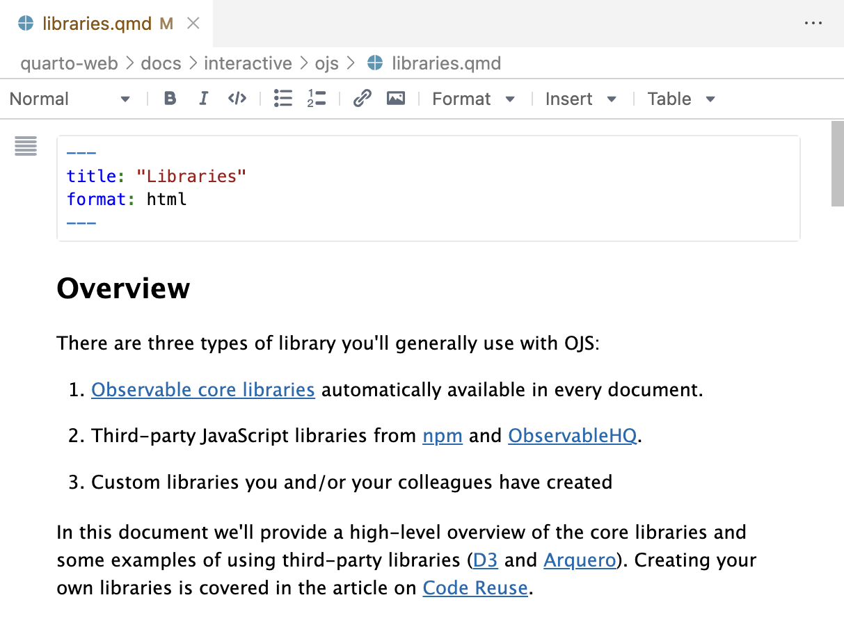Toggle bold formatting
Image resolution: width=844 pixels, height=618 pixels.
pos(170,98)
